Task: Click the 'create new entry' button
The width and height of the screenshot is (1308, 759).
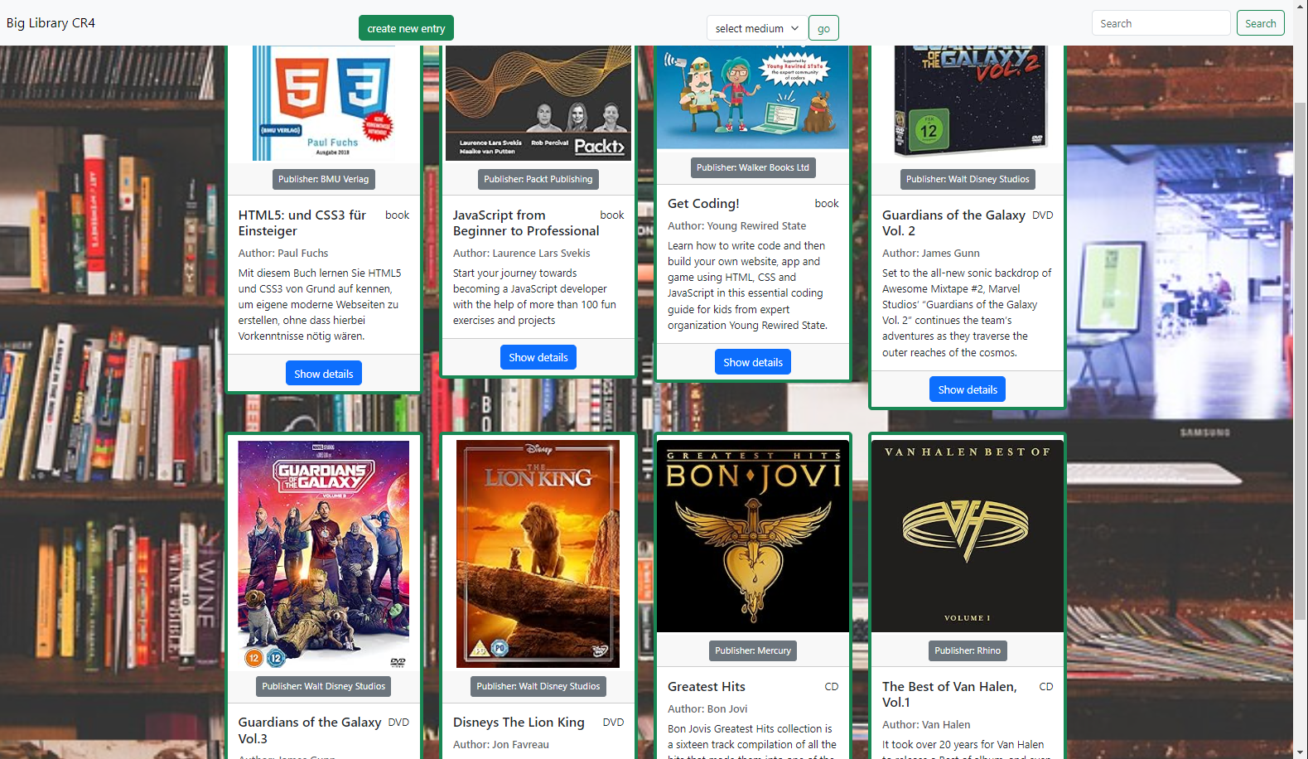Action: (406, 28)
